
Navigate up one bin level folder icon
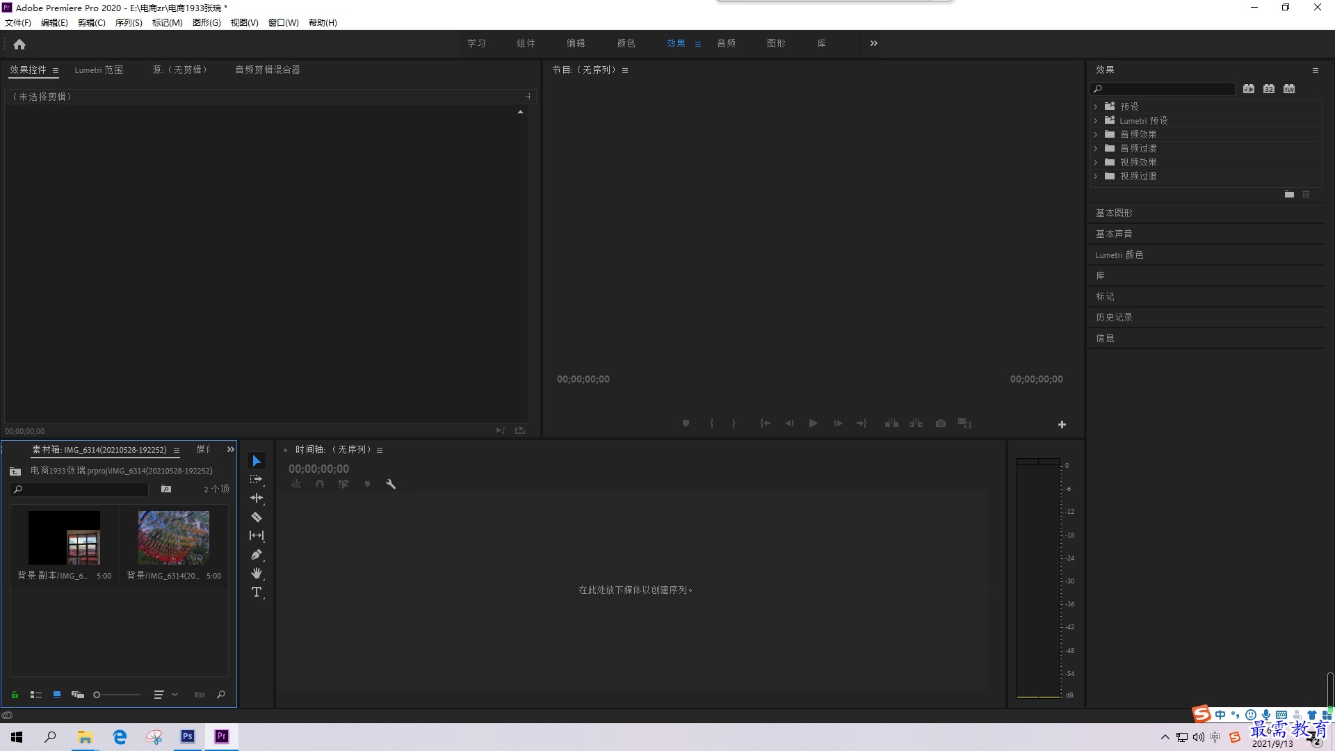15,471
